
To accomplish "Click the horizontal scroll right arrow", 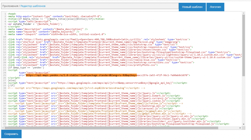I will click(x=240, y=128).
